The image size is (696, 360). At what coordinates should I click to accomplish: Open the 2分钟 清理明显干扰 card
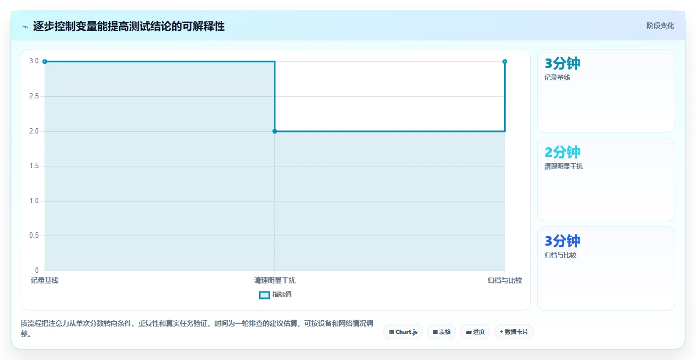point(606,180)
